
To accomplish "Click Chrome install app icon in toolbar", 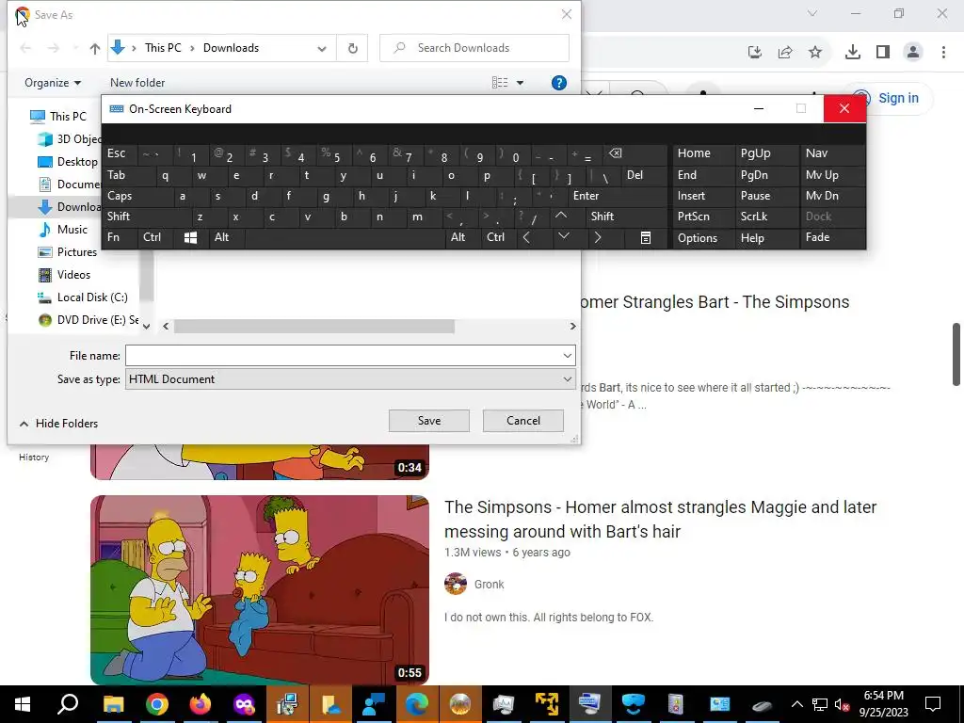I will [755, 53].
